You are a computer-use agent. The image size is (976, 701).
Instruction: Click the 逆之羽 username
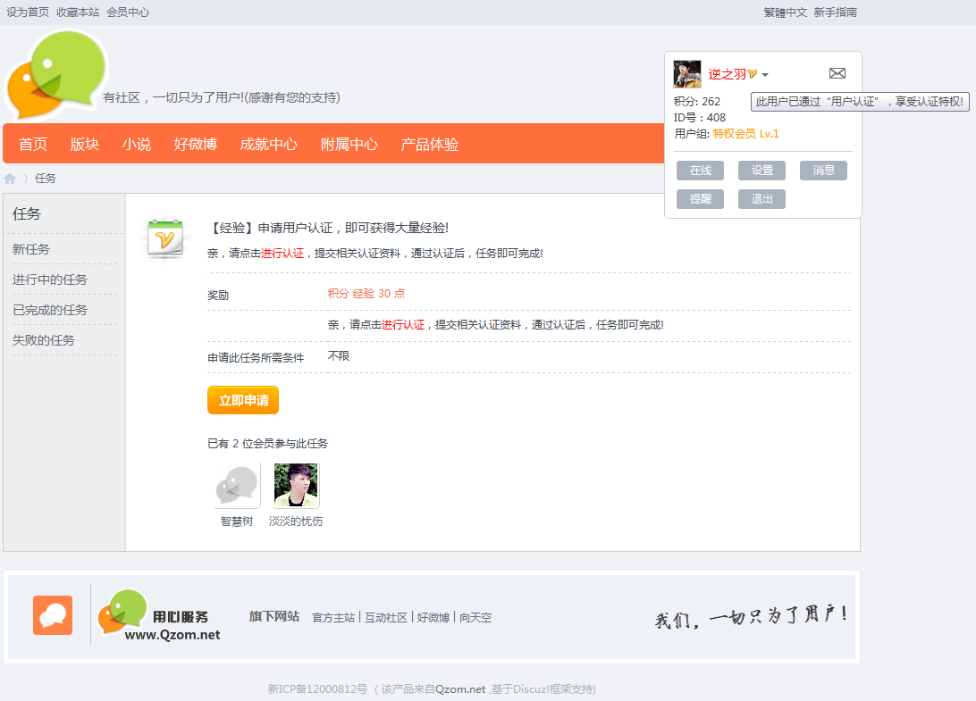point(727,74)
